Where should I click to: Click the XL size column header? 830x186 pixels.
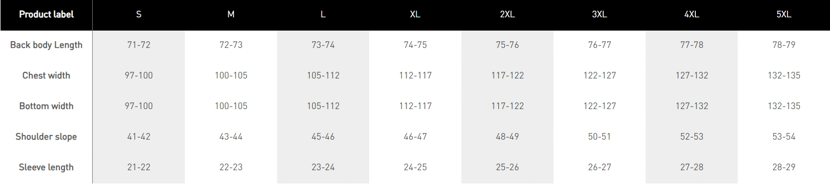[x=415, y=14]
